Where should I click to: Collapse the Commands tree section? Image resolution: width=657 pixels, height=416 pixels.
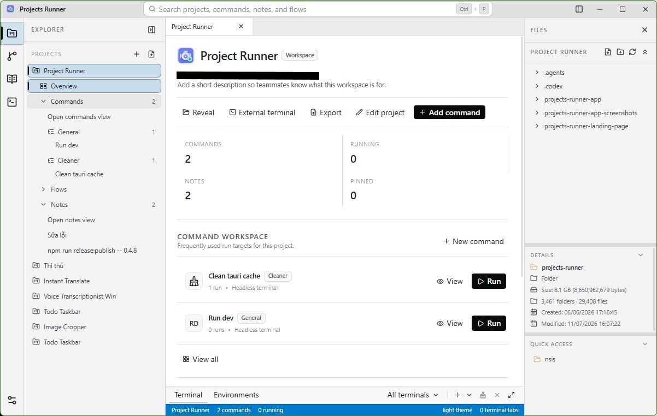coord(44,102)
